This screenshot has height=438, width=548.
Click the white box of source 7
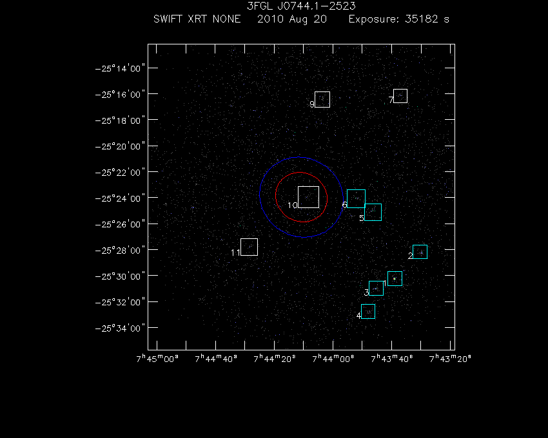[400, 96]
